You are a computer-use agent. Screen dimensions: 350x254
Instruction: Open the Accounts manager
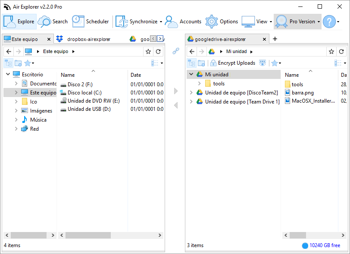(x=183, y=22)
